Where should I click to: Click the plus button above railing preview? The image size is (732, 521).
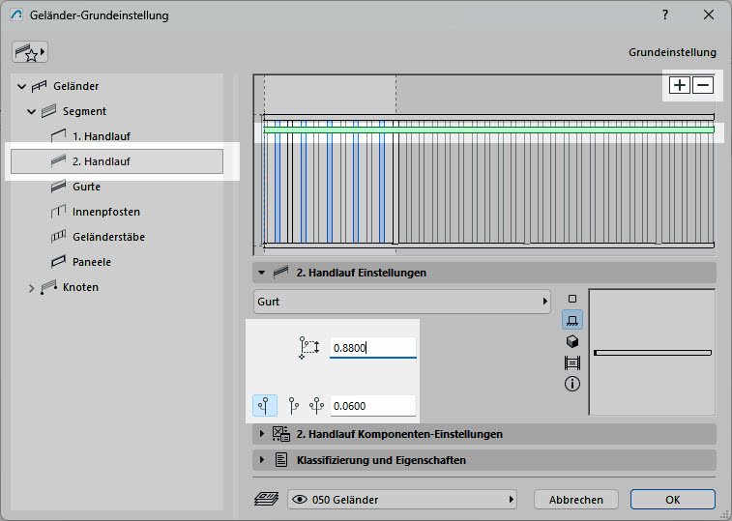[680, 85]
